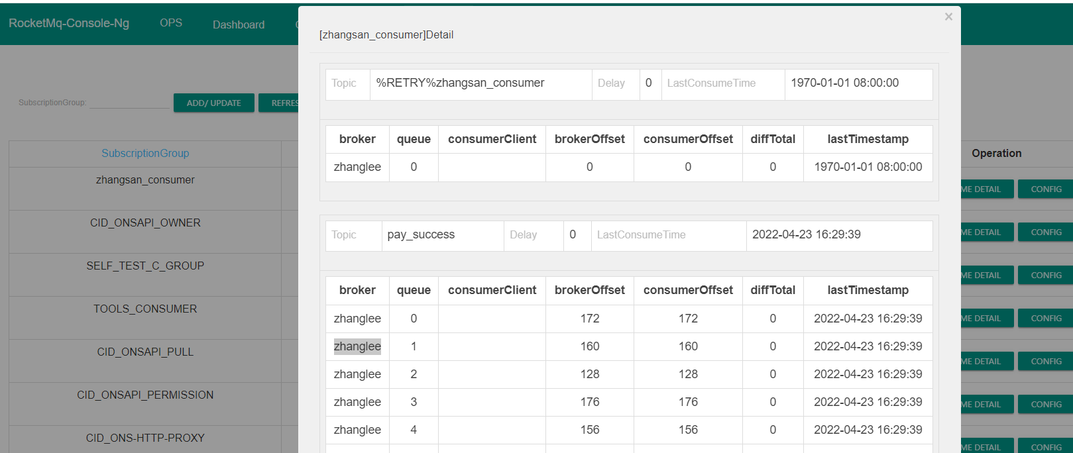Click diffTotal header in pay_success table

pyautogui.click(x=773, y=290)
